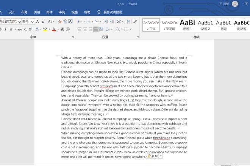Toggle superscript formatting
The image size is (250, 166).
click(30, 29)
